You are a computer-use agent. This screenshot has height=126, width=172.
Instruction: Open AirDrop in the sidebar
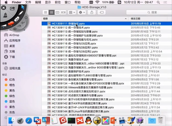pyautogui.click(x=12, y=35)
